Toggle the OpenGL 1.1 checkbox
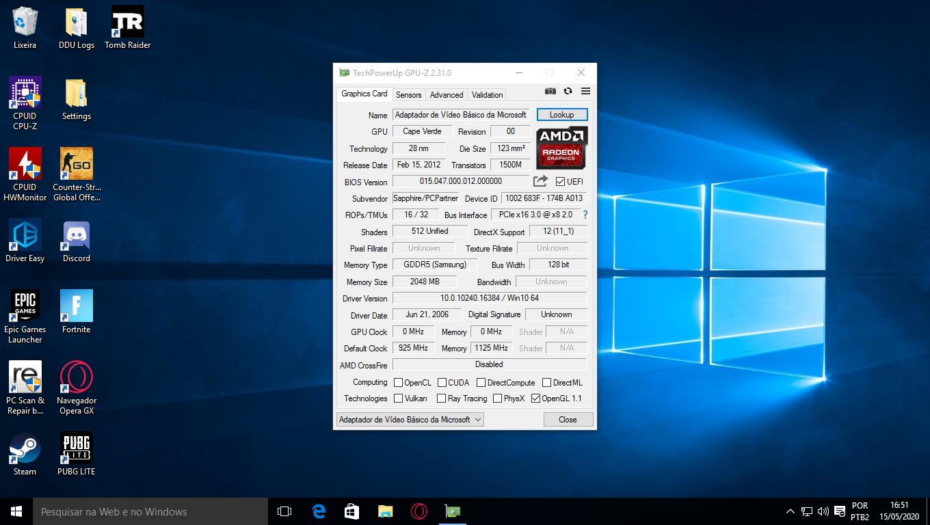Viewport: 930px width, 525px height. [x=535, y=399]
